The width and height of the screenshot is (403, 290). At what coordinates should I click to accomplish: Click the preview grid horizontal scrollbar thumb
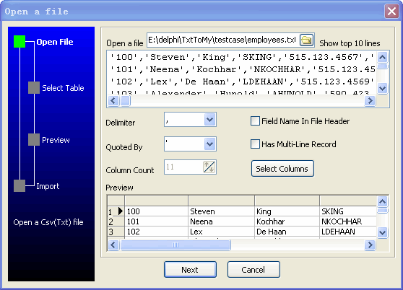pyautogui.click(x=175, y=245)
